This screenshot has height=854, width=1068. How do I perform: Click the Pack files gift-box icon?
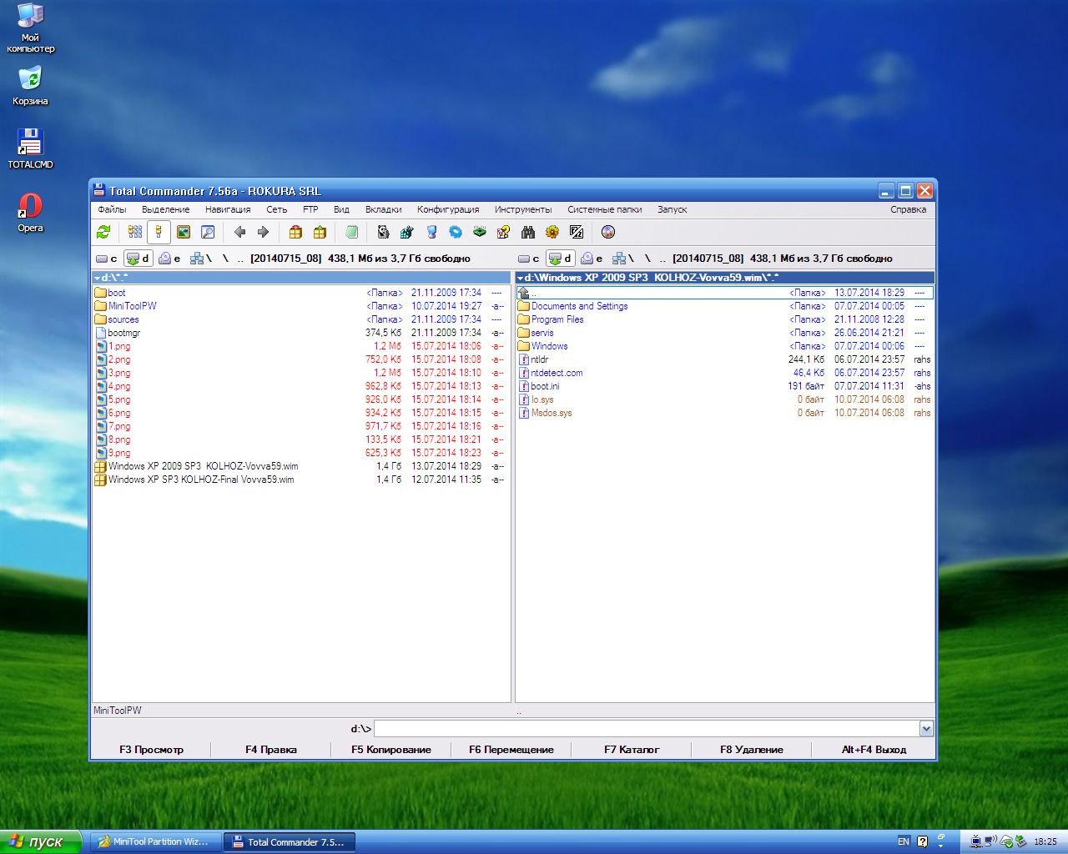(295, 232)
